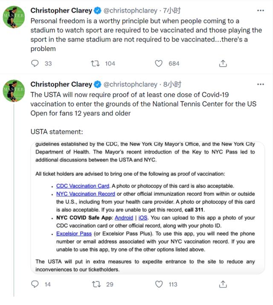The height and width of the screenshot is (305, 273).
Task: Open Christopher Clarey's avatar on first tweet
Action: [x=14, y=17]
